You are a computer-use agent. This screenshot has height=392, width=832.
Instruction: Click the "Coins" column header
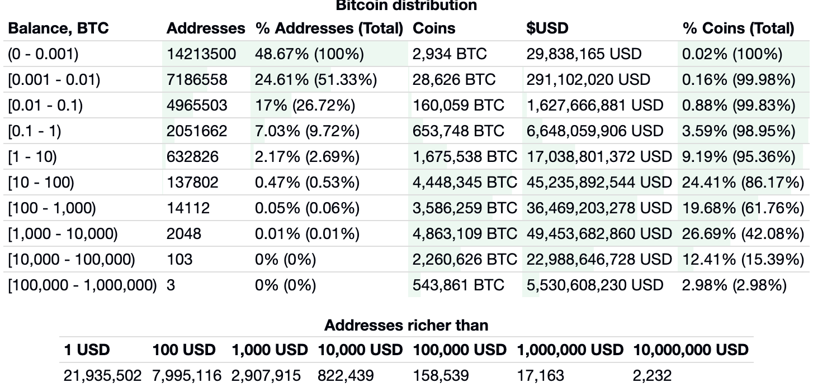coord(434,28)
